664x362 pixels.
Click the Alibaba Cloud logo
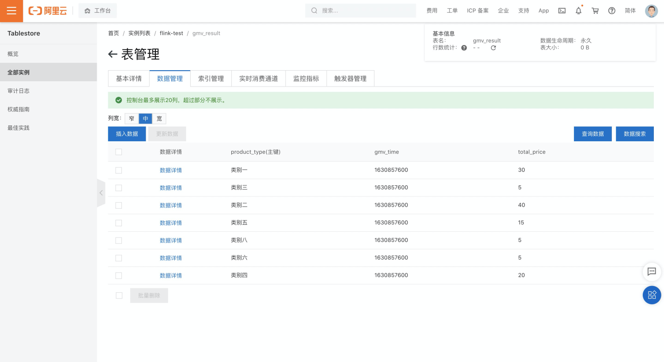48,11
